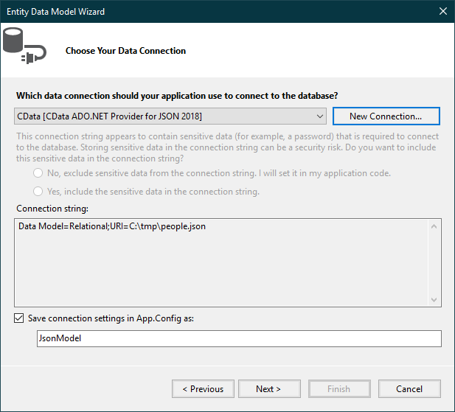Click the JsonModel name input field
Screen dimensions: 455x412
tap(238, 338)
